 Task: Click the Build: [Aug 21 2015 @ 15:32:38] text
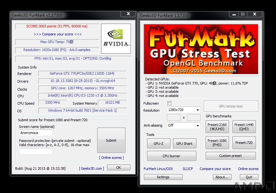pos(40,168)
